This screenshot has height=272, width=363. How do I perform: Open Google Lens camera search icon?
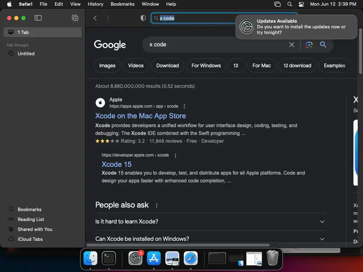(x=309, y=45)
